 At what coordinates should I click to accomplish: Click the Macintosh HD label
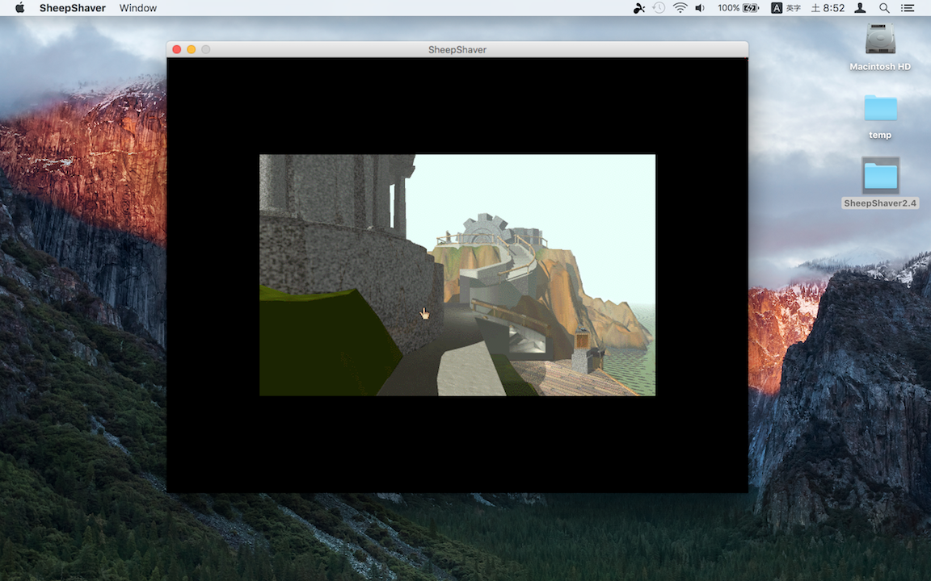click(880, 67)
